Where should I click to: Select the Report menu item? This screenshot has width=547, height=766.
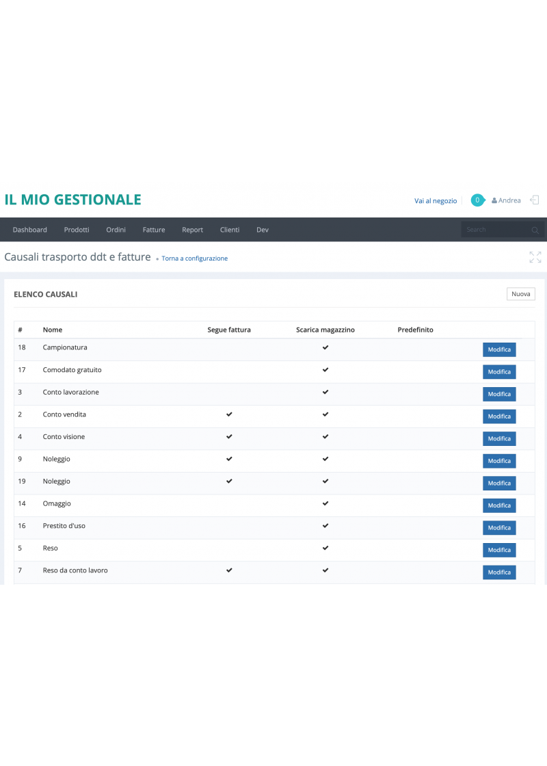click(x=192, y=230)
